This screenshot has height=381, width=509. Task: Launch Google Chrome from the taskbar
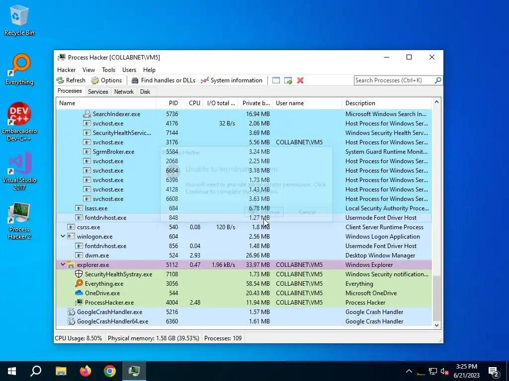point(110,371)
